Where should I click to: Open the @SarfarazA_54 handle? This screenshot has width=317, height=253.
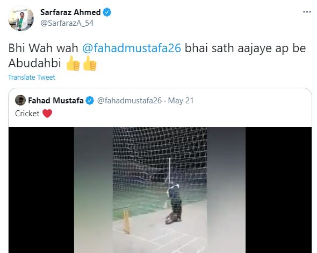(x=67, y=23)
